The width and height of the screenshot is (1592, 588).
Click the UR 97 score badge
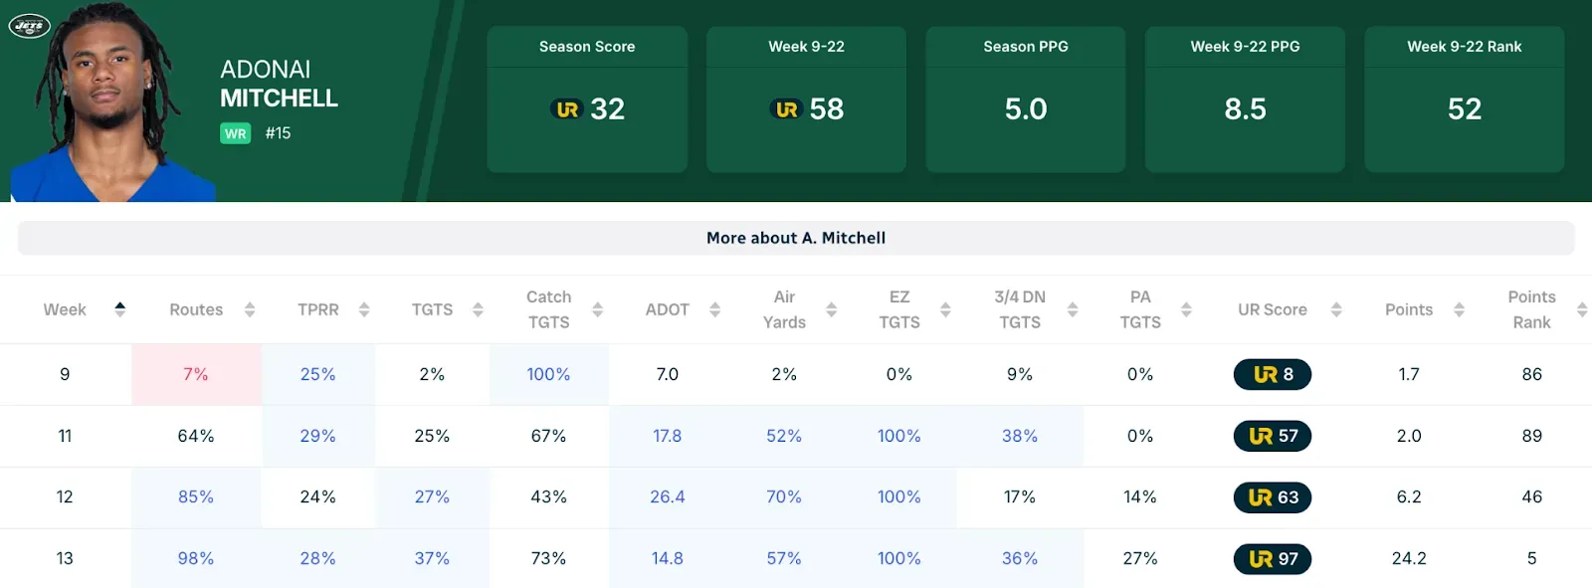tap(1273, 559)
